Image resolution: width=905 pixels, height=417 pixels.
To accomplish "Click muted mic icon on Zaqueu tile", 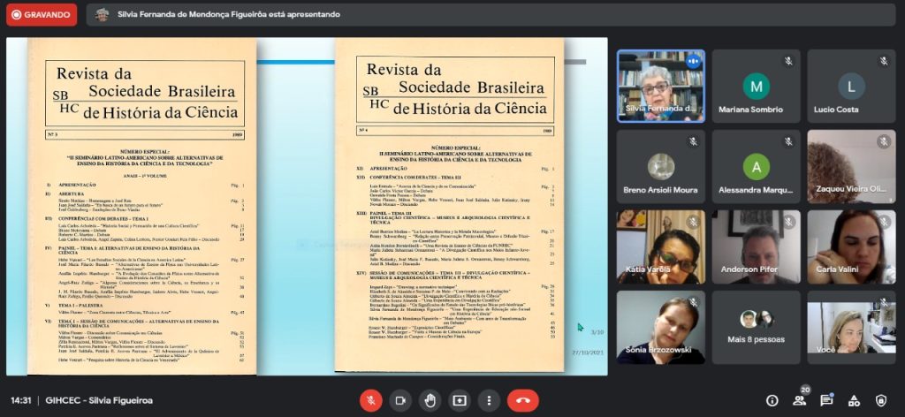I will 884,141.
